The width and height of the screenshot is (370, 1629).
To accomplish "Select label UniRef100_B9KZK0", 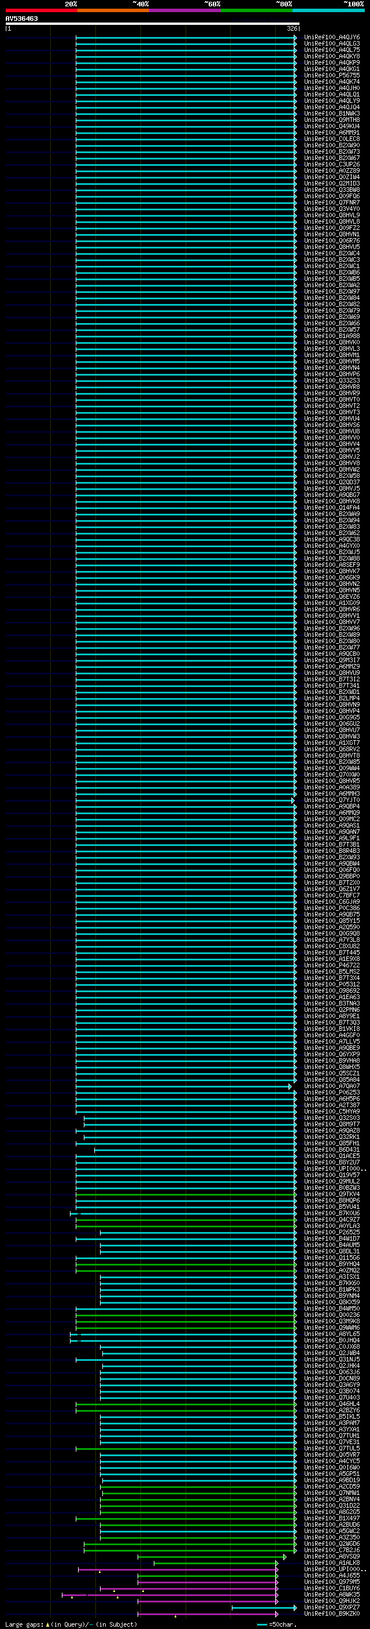I will (331, 1613).
